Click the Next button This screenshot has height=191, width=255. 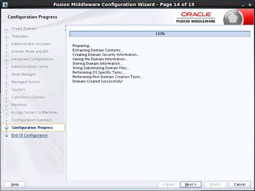pos(191,184)
